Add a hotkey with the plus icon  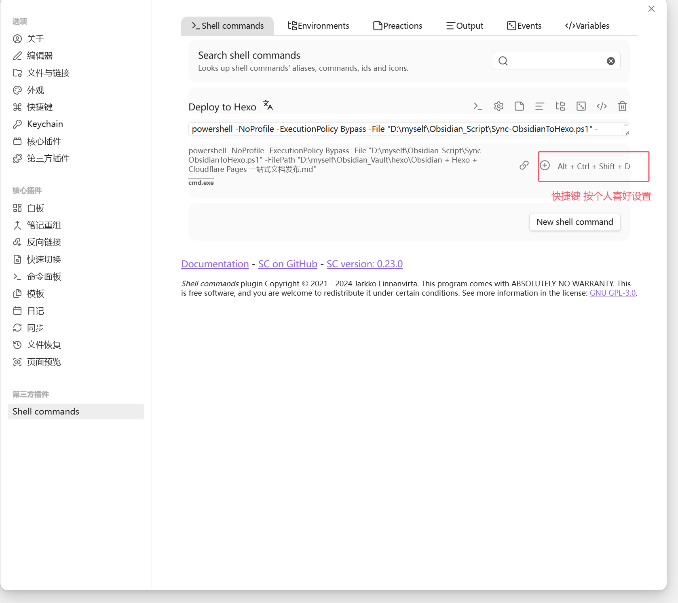[545, 165]
